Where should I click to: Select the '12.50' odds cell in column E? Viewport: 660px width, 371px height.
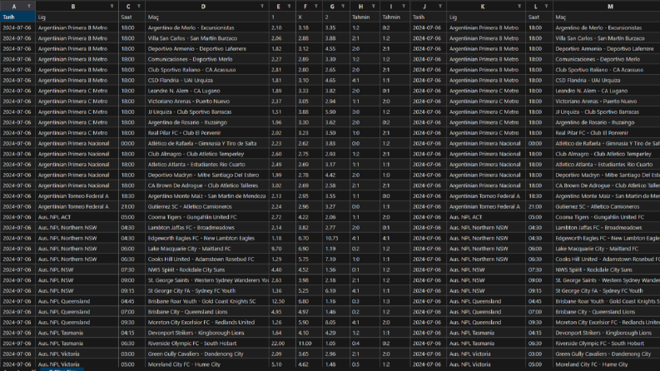click(282, 301)
